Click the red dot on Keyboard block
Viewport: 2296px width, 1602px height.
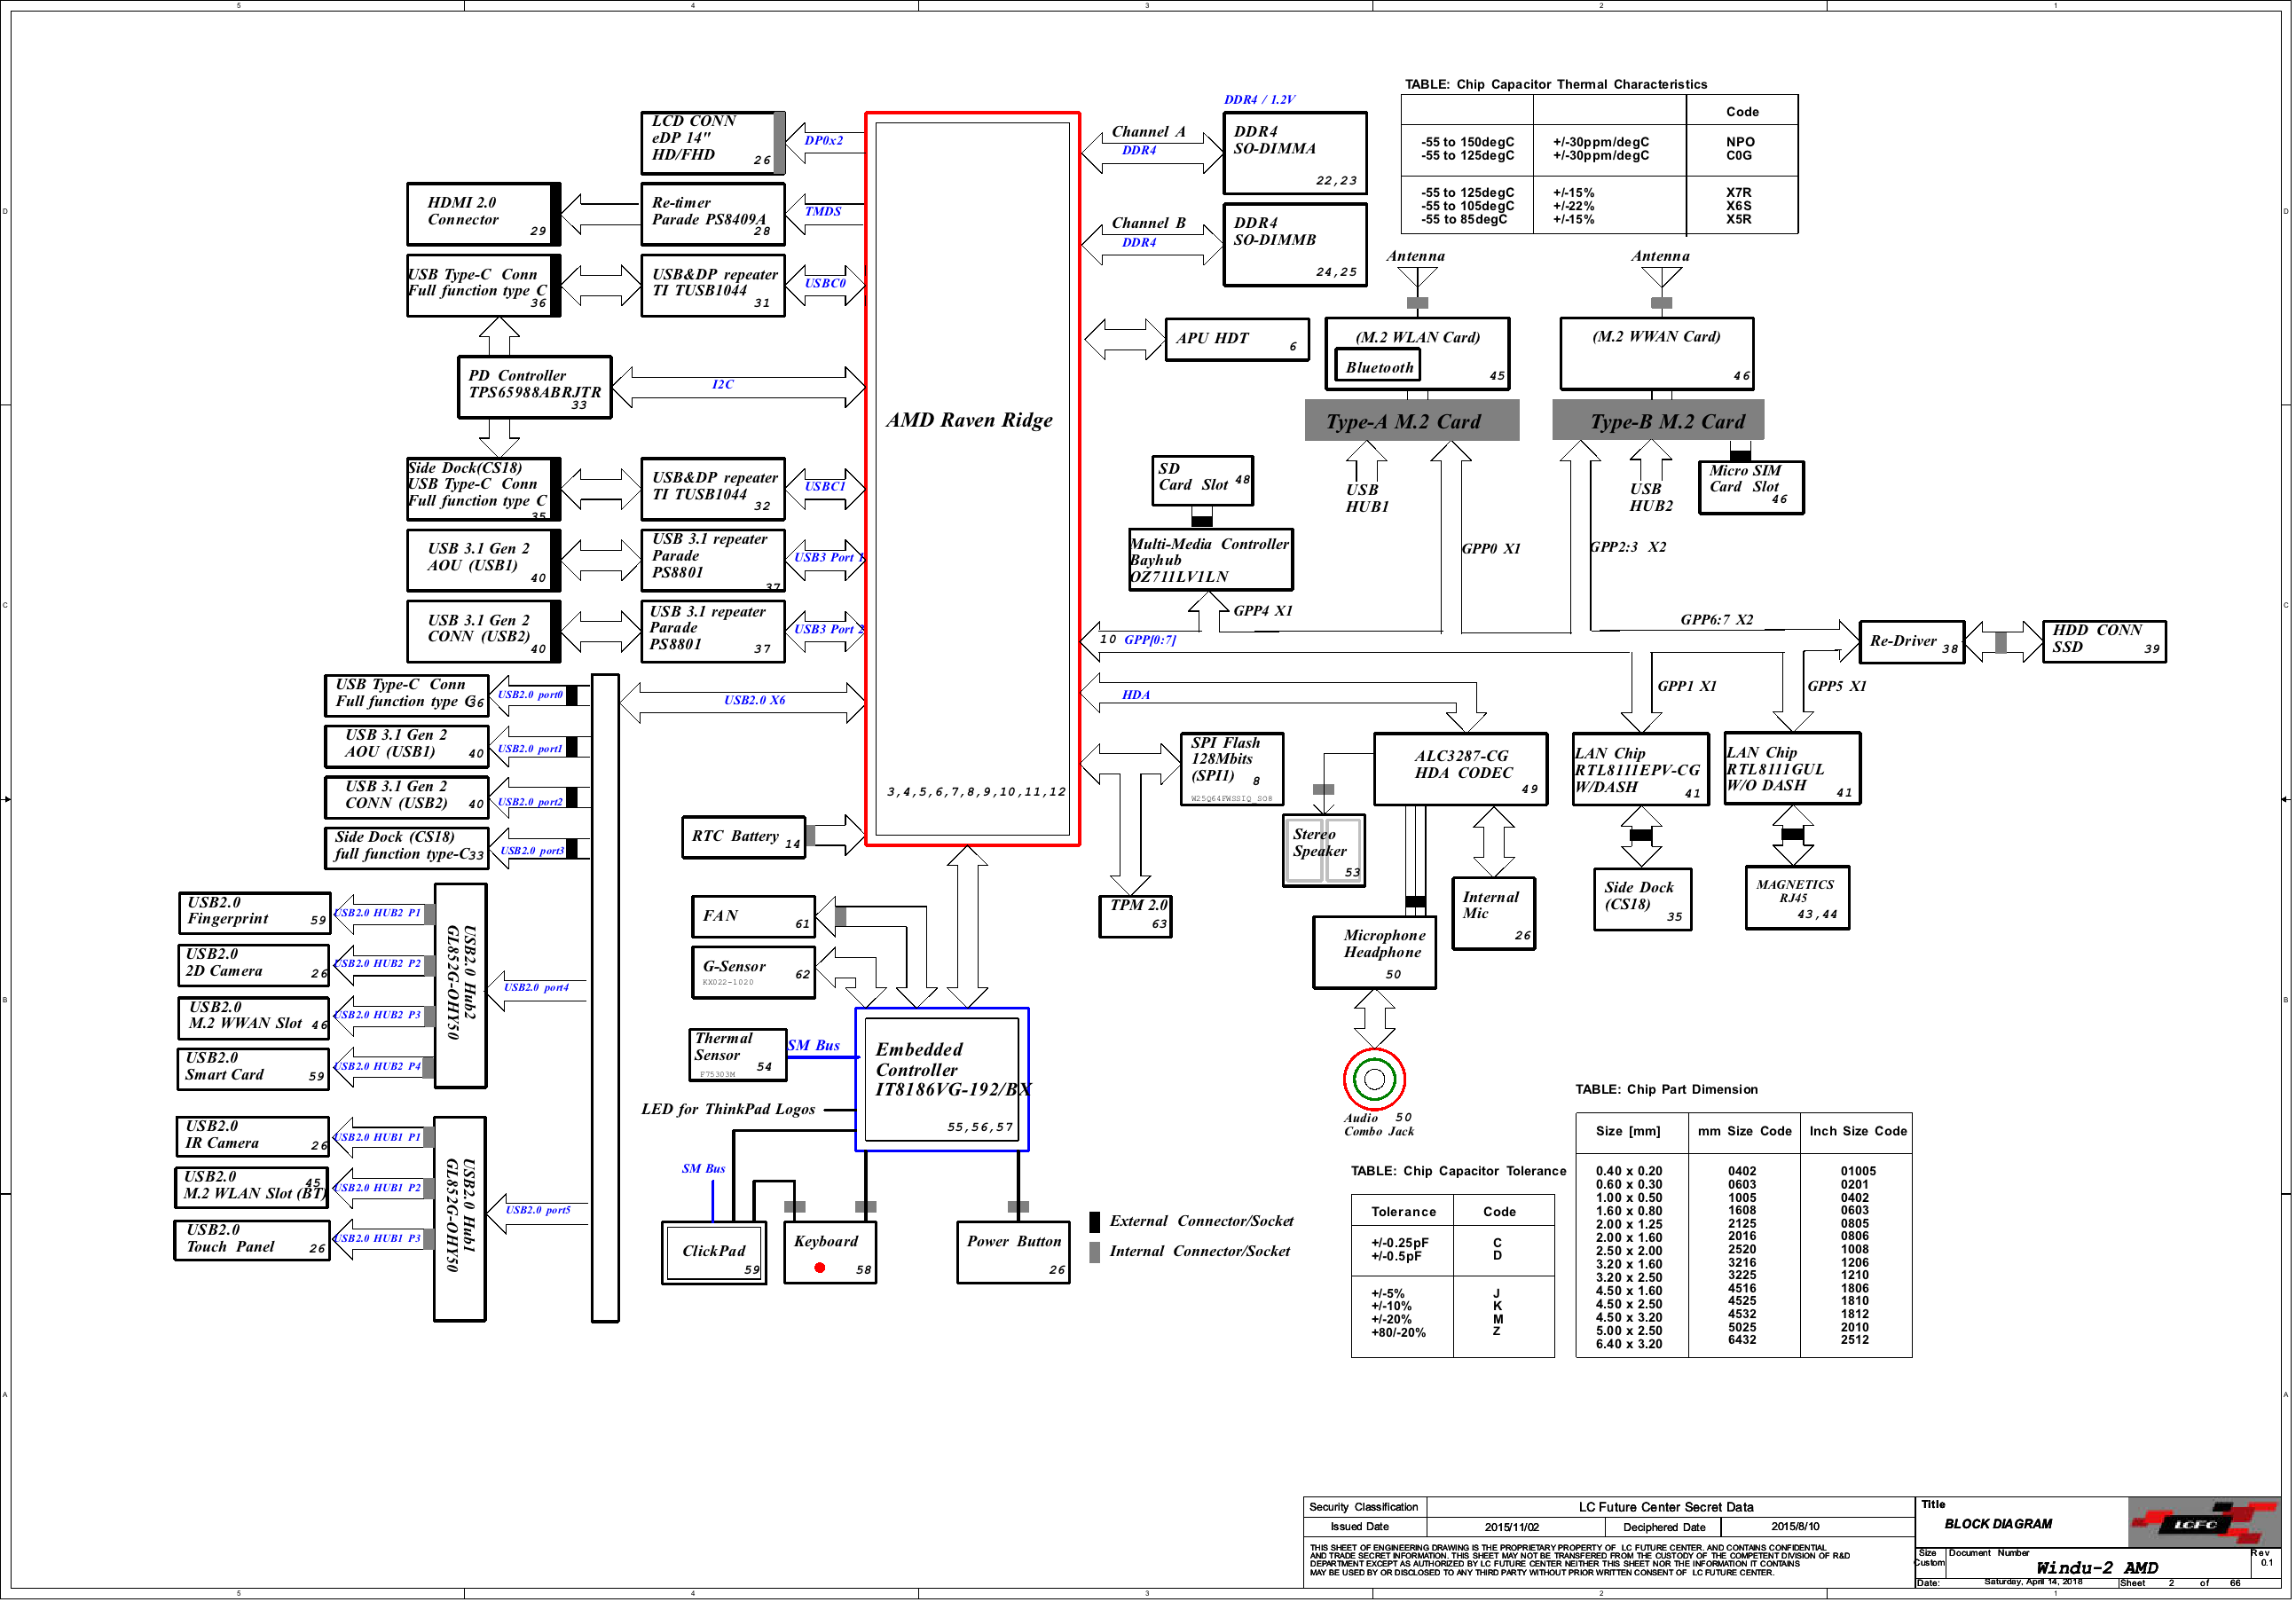[x=820, y=1268]
